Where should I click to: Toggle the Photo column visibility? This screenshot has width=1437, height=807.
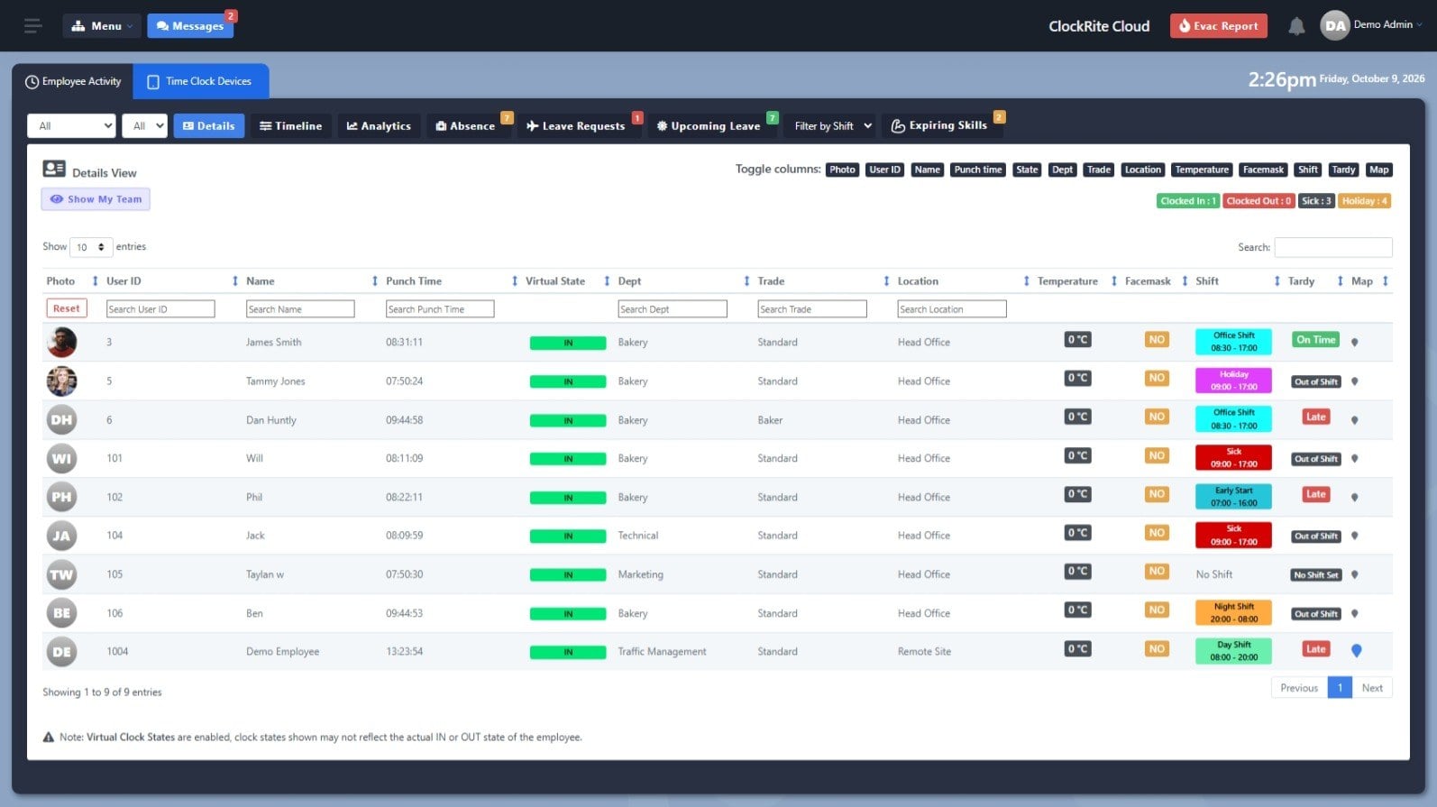(x=842, y=170)
